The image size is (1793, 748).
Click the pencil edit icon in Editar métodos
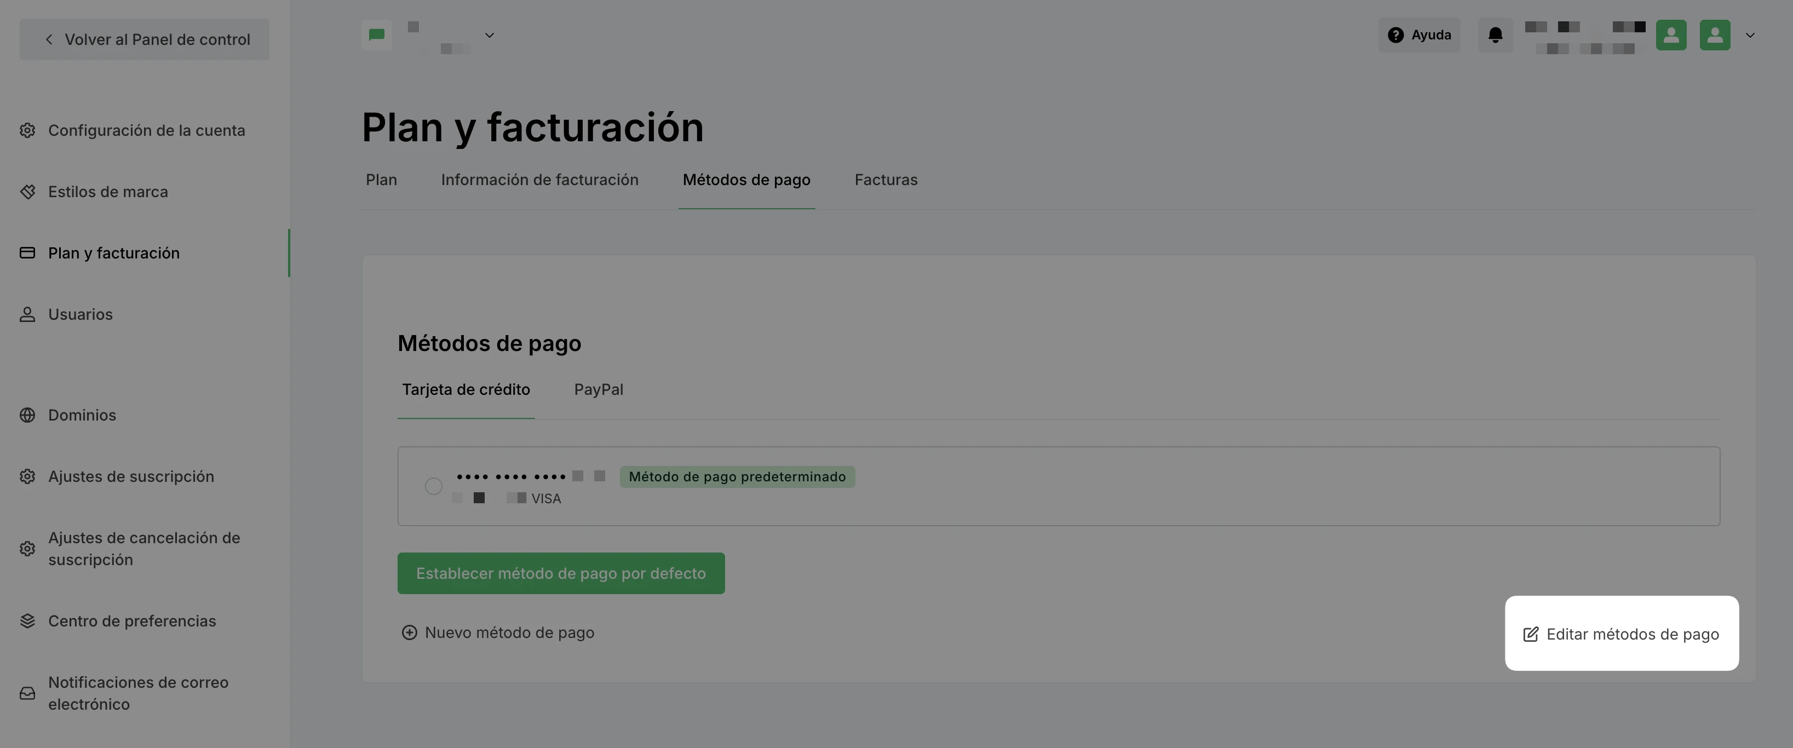(1531, 635)
